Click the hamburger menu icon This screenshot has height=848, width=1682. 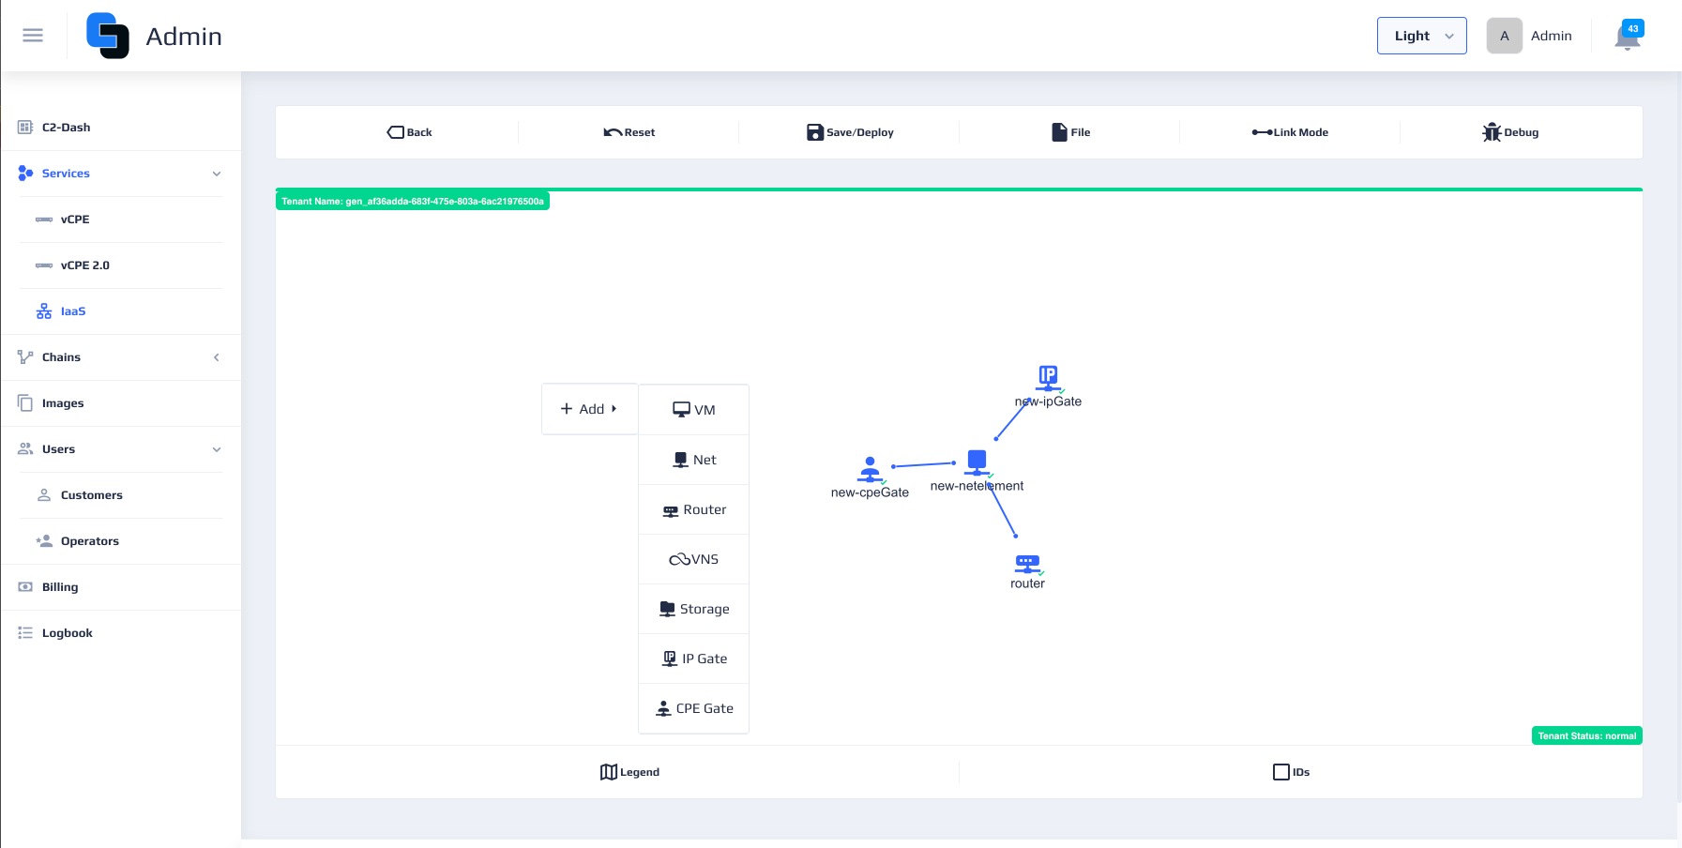[33, 36]
